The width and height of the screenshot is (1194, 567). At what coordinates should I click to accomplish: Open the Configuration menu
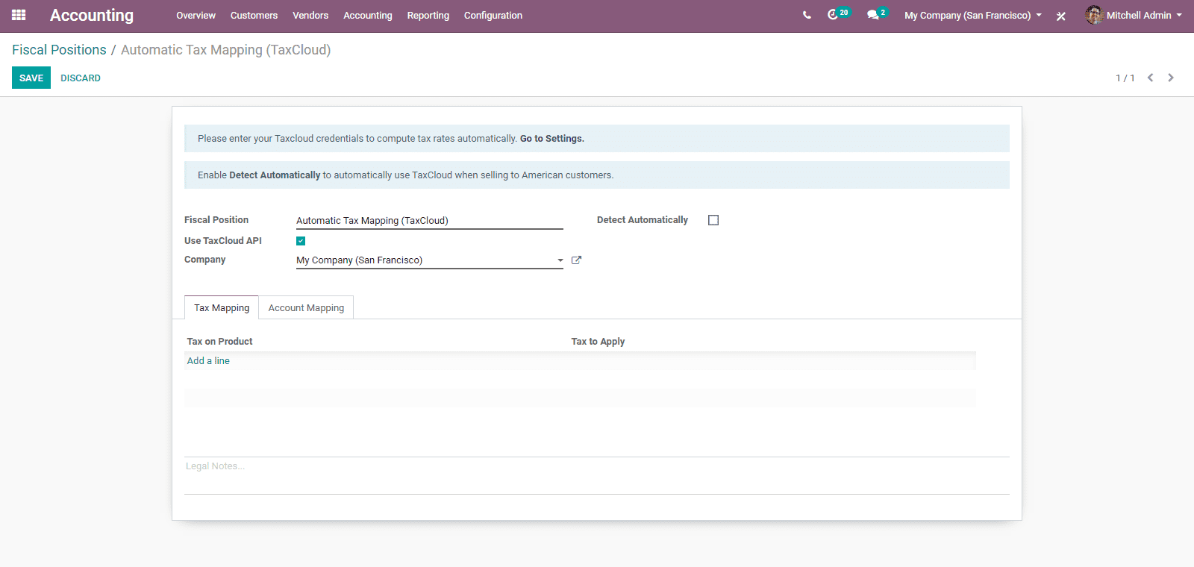coord(493,15)
